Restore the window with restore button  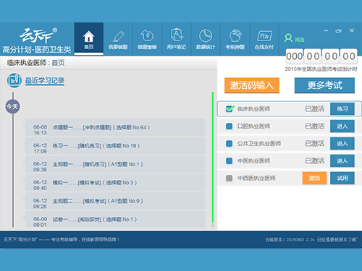tap(338, 31)
